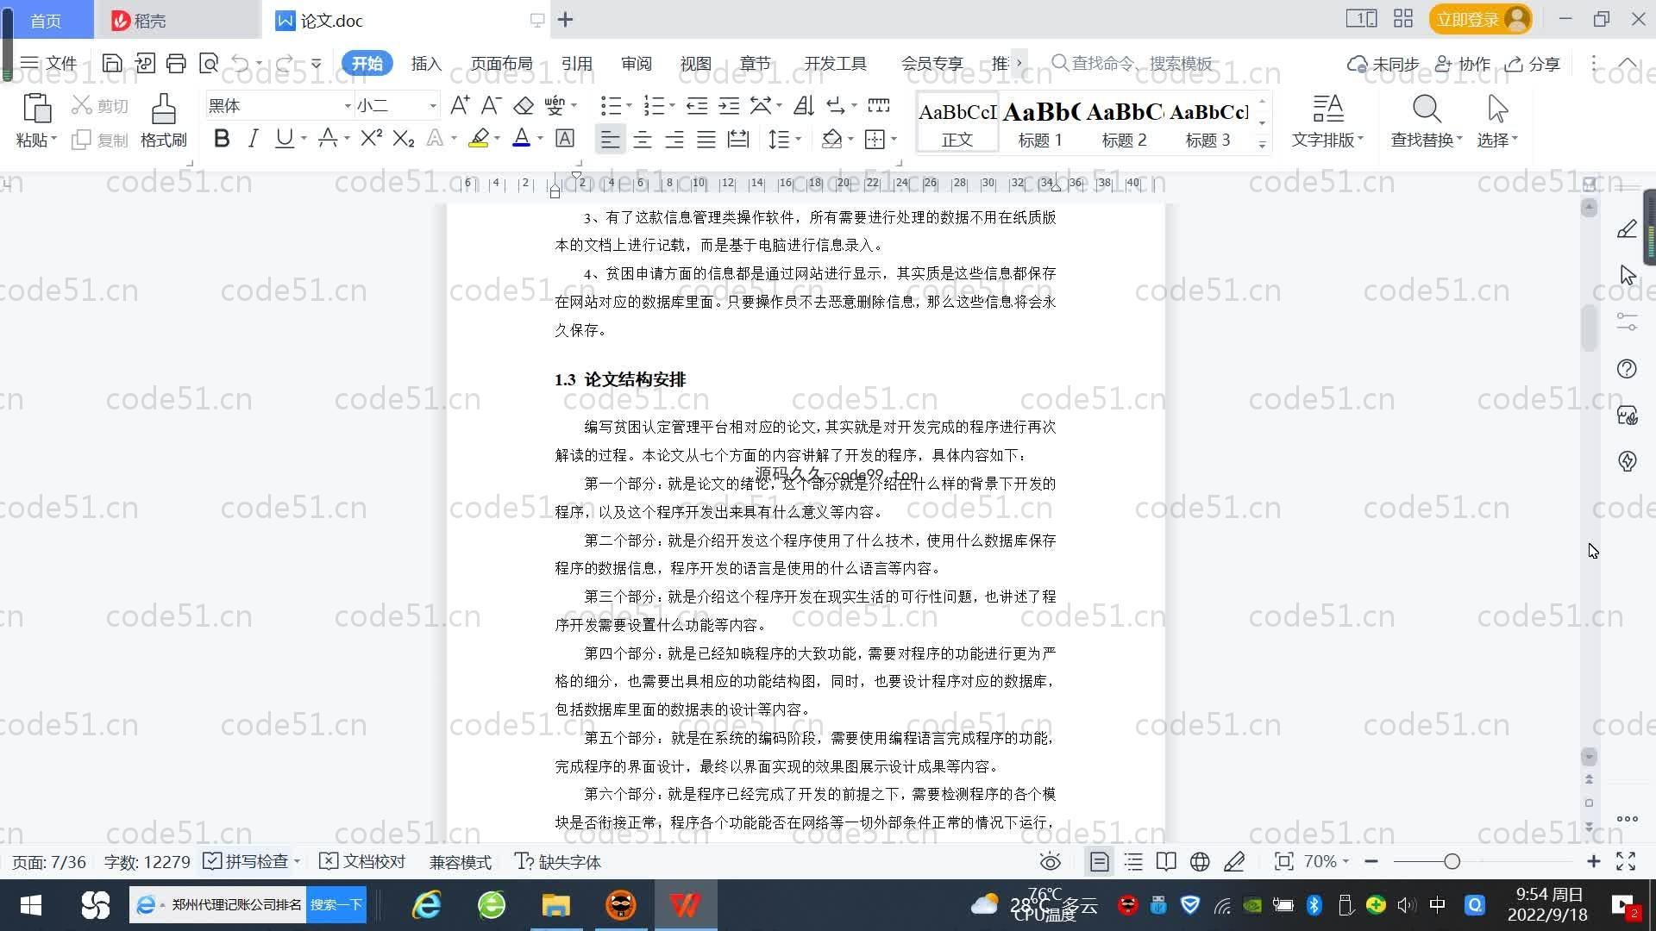Click the Paste (粘贴) clipboard icon
This screenshot has width=1656, height=931.
coord(36,109)
